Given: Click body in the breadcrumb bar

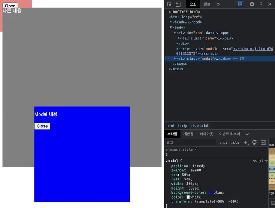Looking at the screenshot, I should 183,126.
